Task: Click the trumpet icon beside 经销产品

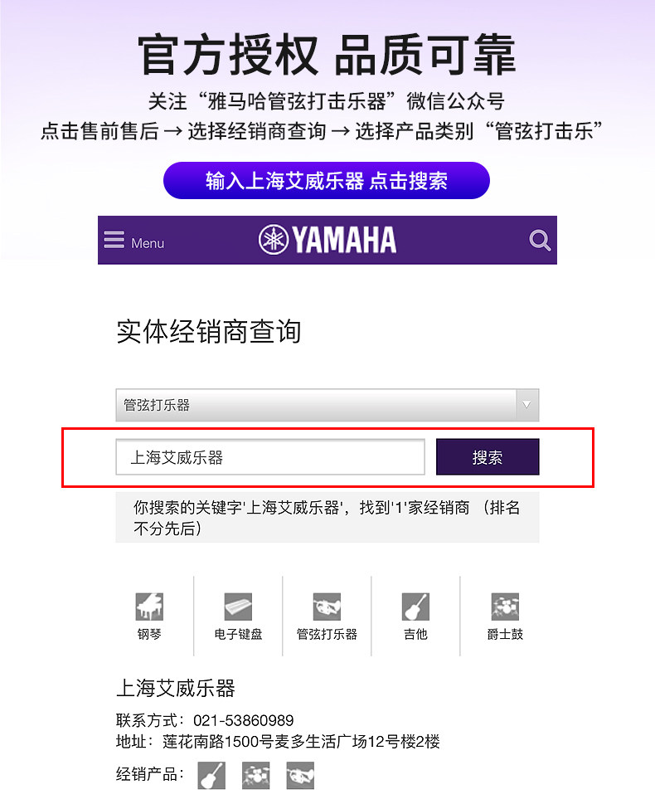Action: [x=300, y=776]
